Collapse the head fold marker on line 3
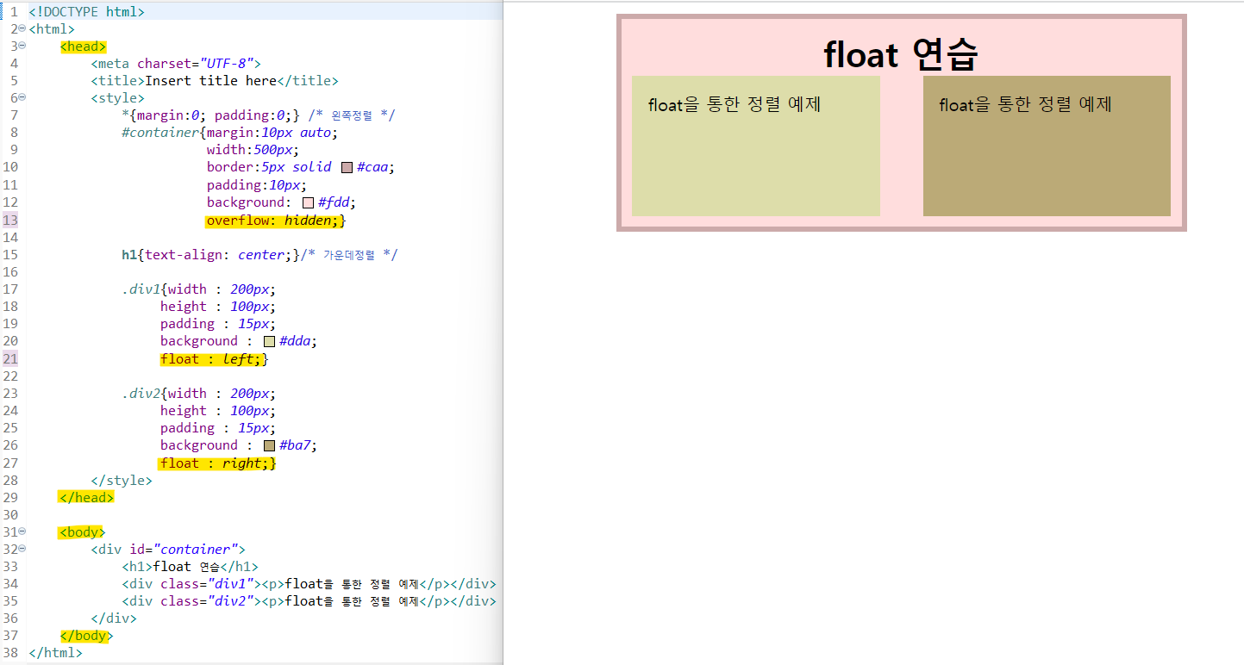 point(22,47)
